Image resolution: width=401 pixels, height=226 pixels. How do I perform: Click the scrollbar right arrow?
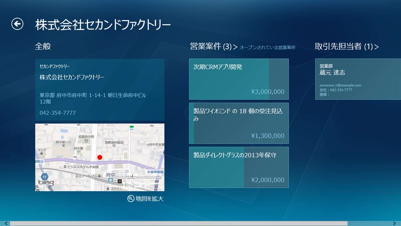(x=394, y=223)
